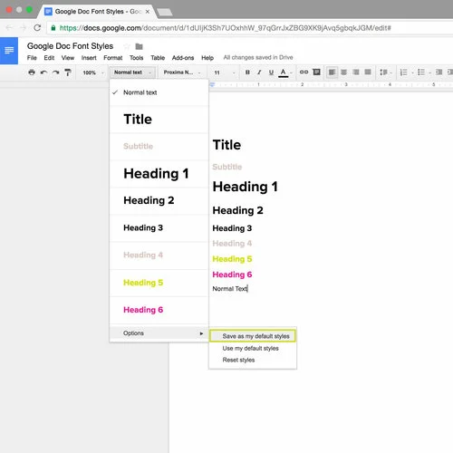
Task: Open the Help menu
Action: 207,58
